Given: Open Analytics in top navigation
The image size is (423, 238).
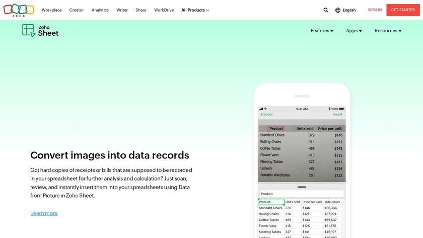Looking at the screenshot, I should point(100,10).
